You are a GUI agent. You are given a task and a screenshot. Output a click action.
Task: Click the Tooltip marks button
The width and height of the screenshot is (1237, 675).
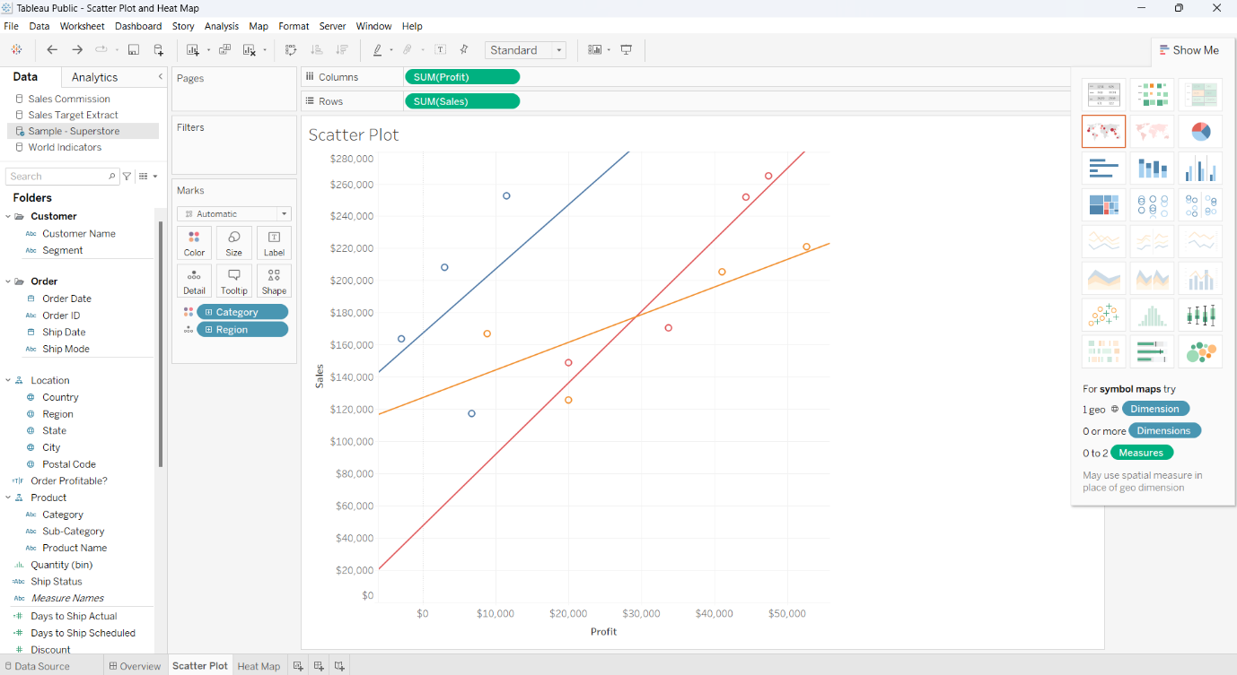[x=233, y=280]
